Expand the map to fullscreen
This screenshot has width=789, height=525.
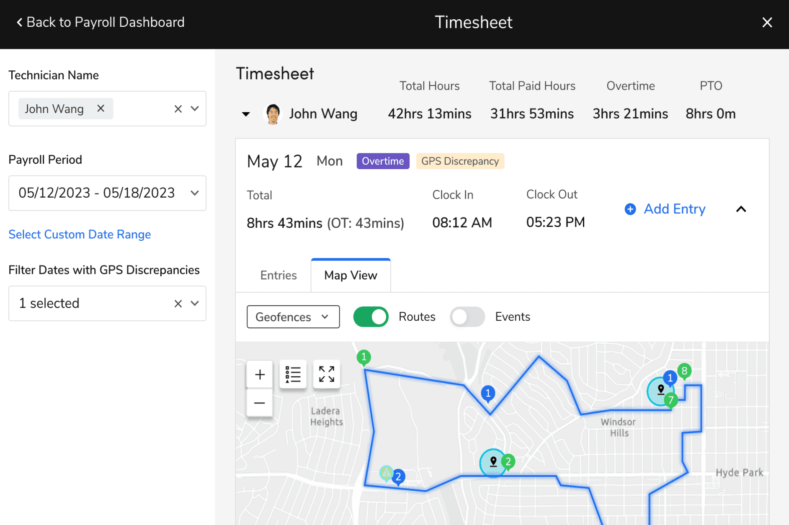(x=327, y=374)
